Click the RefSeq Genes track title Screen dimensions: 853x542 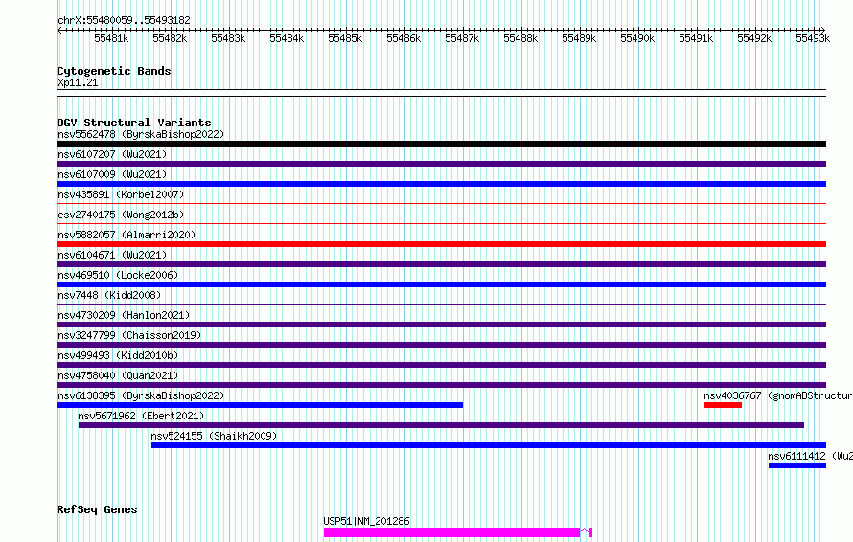coord(97,510)
